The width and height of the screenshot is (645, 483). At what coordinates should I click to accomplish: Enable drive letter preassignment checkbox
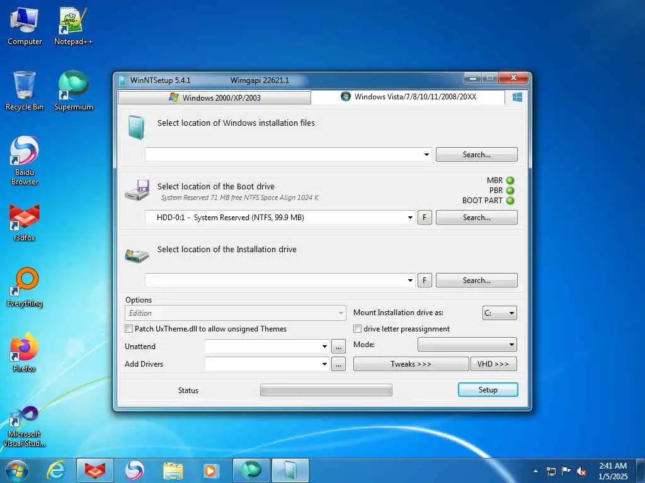(x=358, y=328)
